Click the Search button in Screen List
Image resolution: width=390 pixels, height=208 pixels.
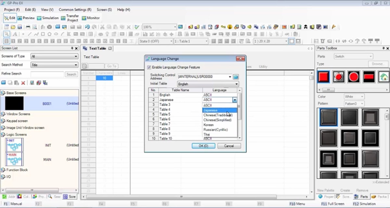tap(71, 74)
